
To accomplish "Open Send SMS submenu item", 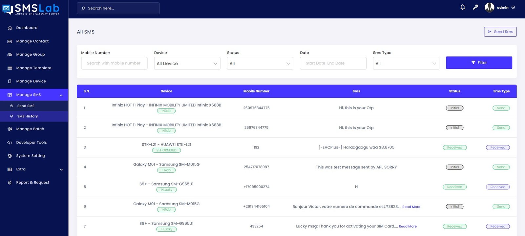I will 26,106.
